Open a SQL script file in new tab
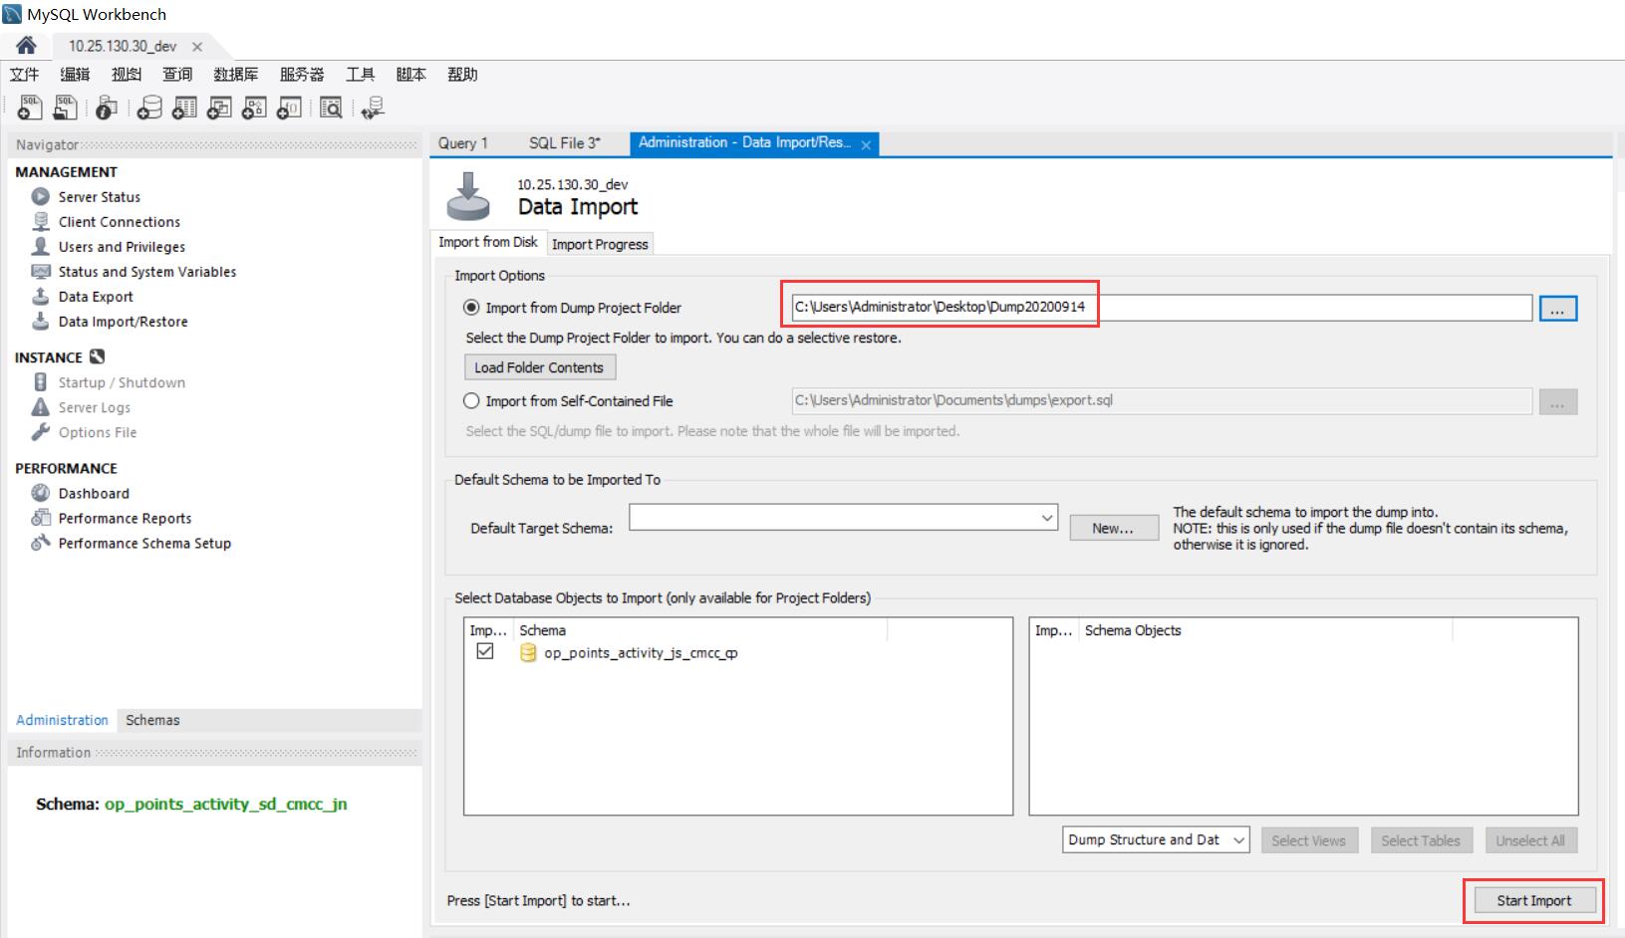The image size is (1625, 938). [64, 108]
